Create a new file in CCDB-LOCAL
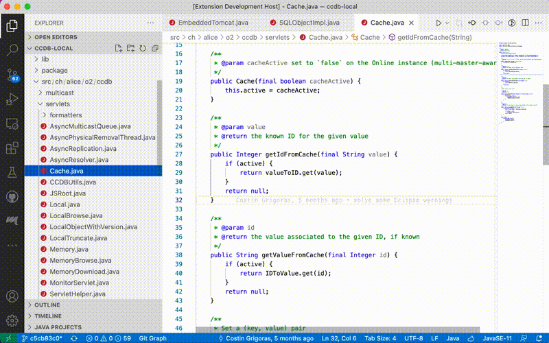The height and width of the screenshot is (343, 549). click(118, 48)
